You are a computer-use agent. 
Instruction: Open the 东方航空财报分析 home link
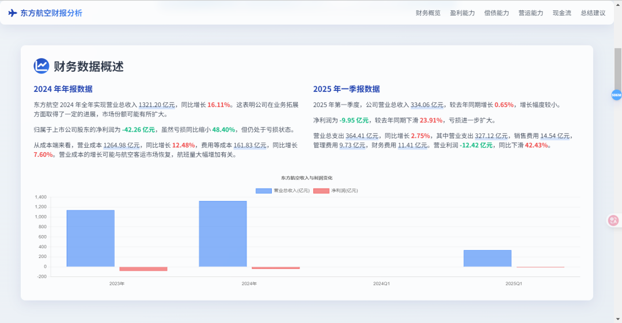pyautogui.click(x=45, y=13)
